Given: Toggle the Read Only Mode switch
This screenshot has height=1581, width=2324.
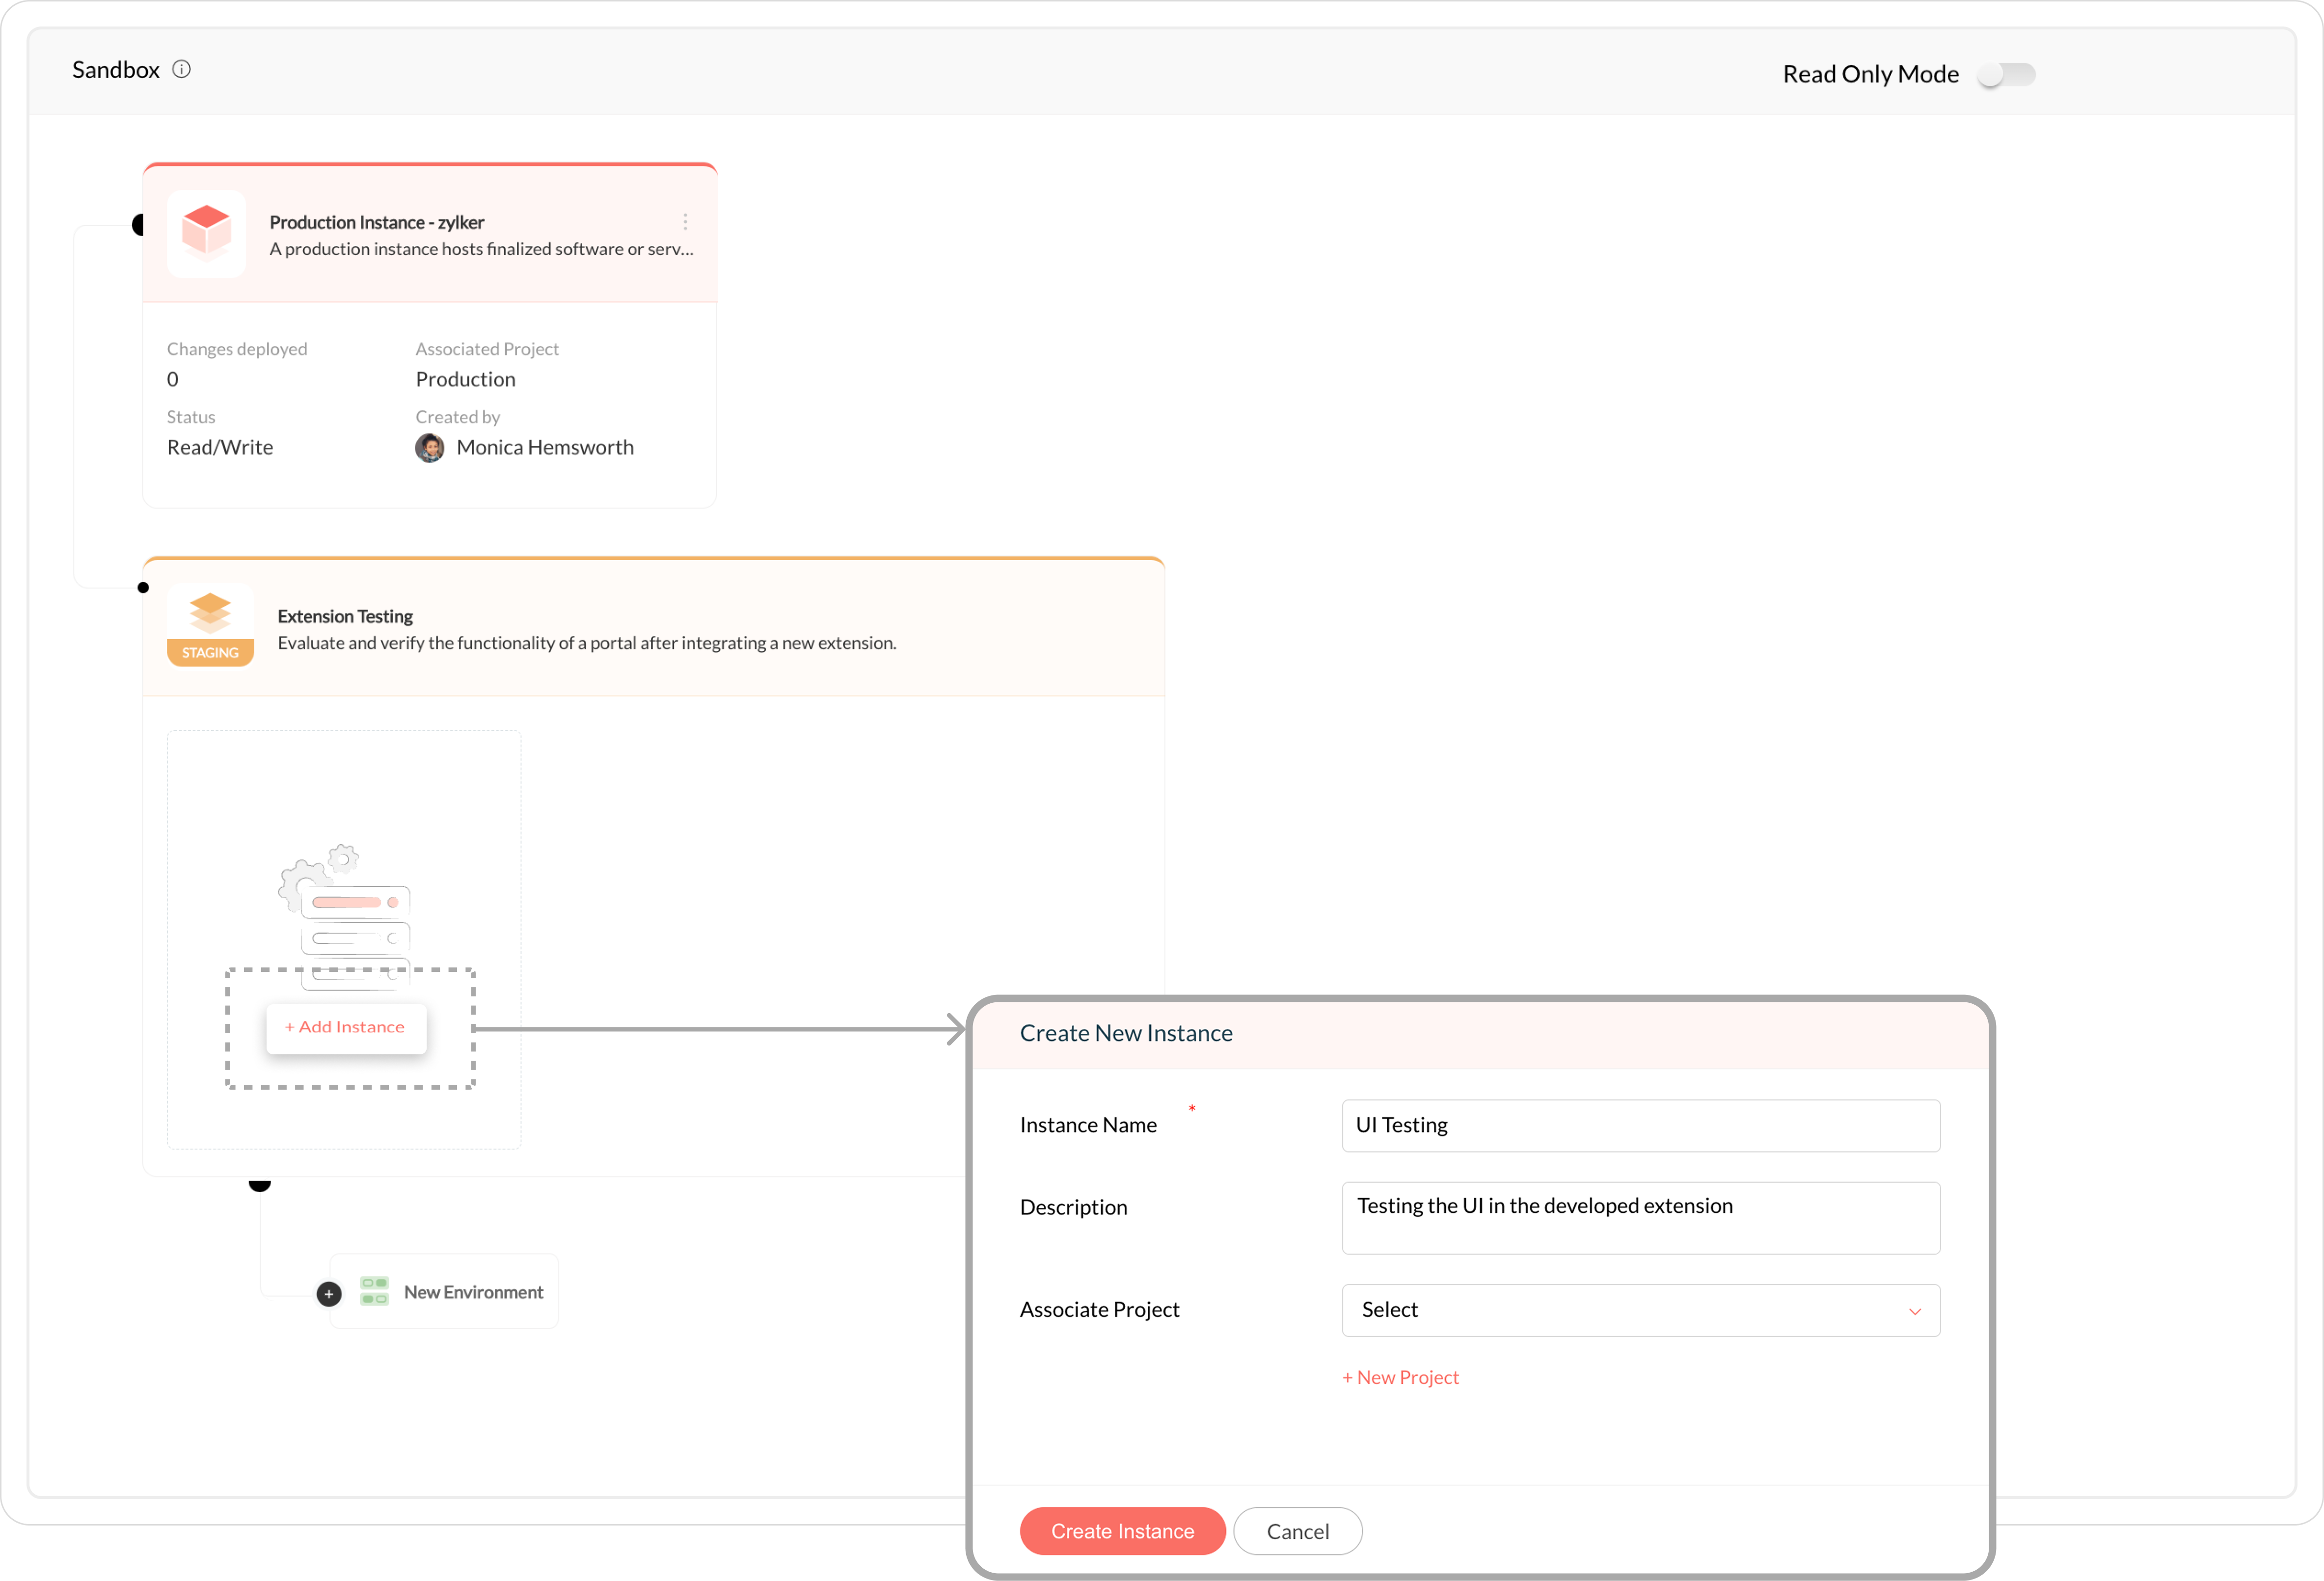Looking at the screenshot, I should [x=2006, y=75].
